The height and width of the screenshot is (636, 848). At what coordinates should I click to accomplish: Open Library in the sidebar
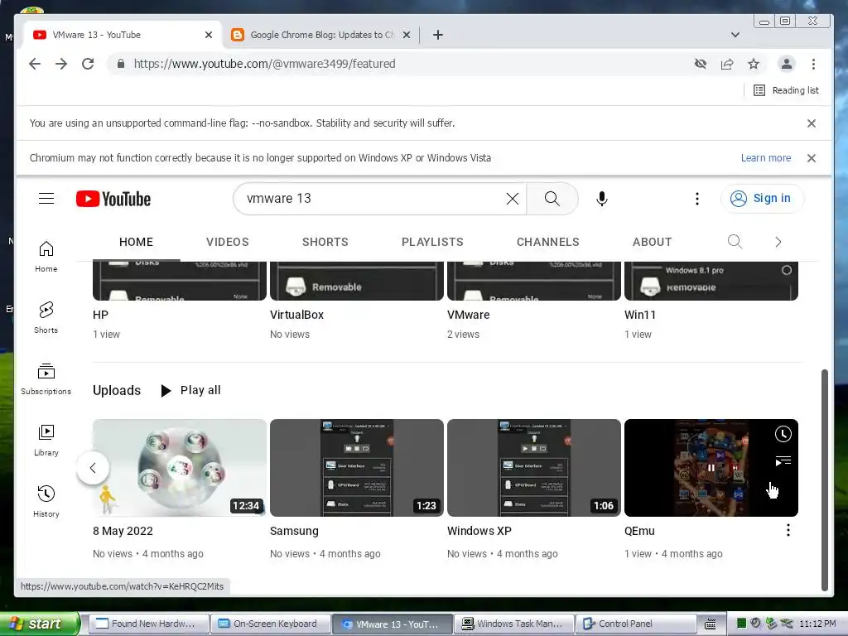point(46,441)
